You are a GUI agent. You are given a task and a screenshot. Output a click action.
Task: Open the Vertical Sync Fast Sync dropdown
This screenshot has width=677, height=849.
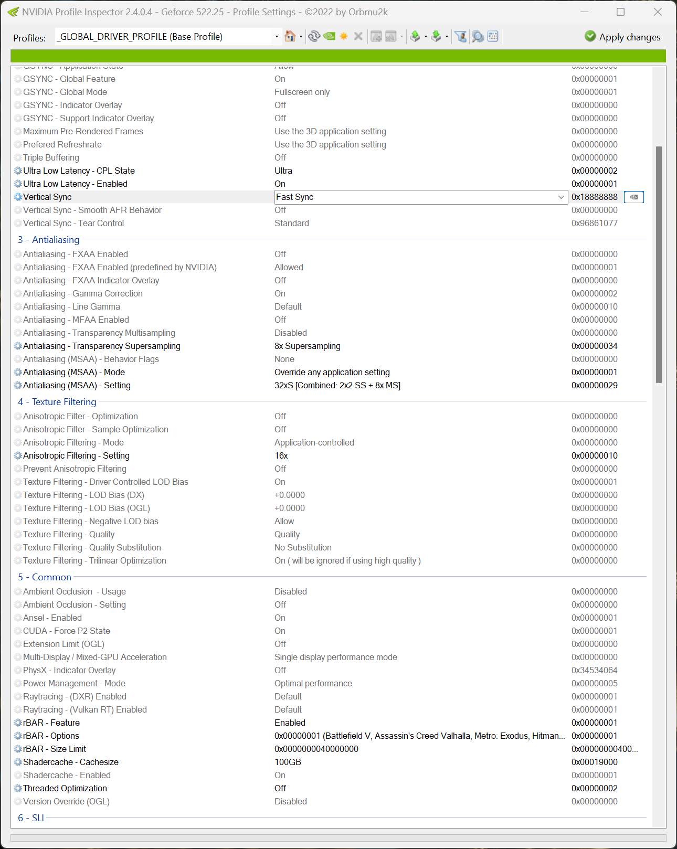[x=561, y=197]
